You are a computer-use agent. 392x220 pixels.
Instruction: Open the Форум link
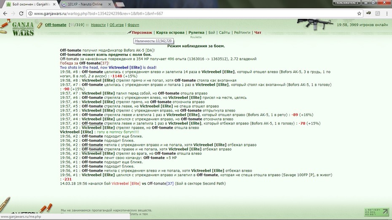point(133,25)
